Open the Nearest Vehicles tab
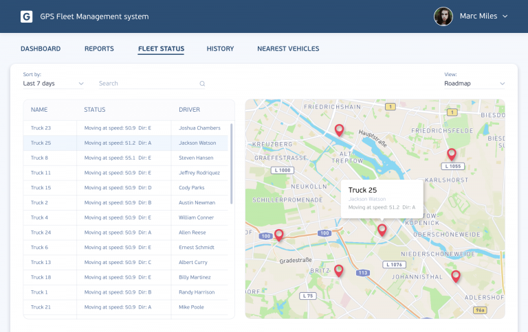 coord(288,49)
